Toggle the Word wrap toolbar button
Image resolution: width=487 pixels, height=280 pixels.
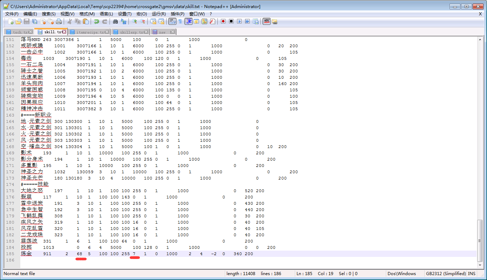click(172, 21)
